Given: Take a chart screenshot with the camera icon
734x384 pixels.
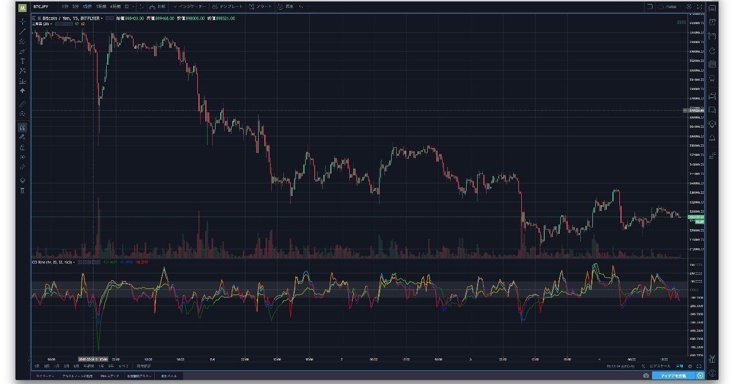Looking at the screenshot, I should click(646, 375).
